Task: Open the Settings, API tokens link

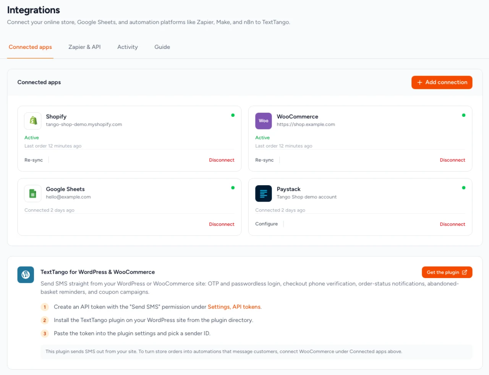Action: coord(235,307)
